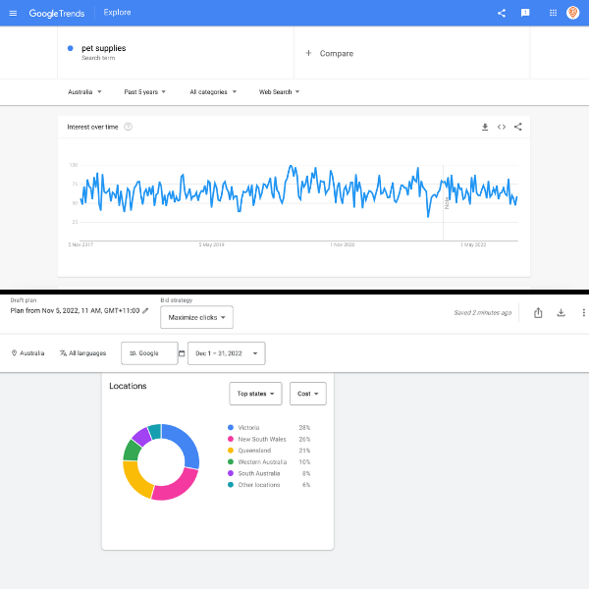Click the All languages setting
The image size is (589, 589).
pyautogui.click(x=82, y=353)
